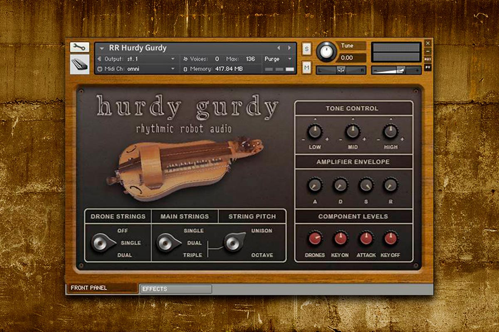Click the hurdy gurdy instrument picture

184,169
